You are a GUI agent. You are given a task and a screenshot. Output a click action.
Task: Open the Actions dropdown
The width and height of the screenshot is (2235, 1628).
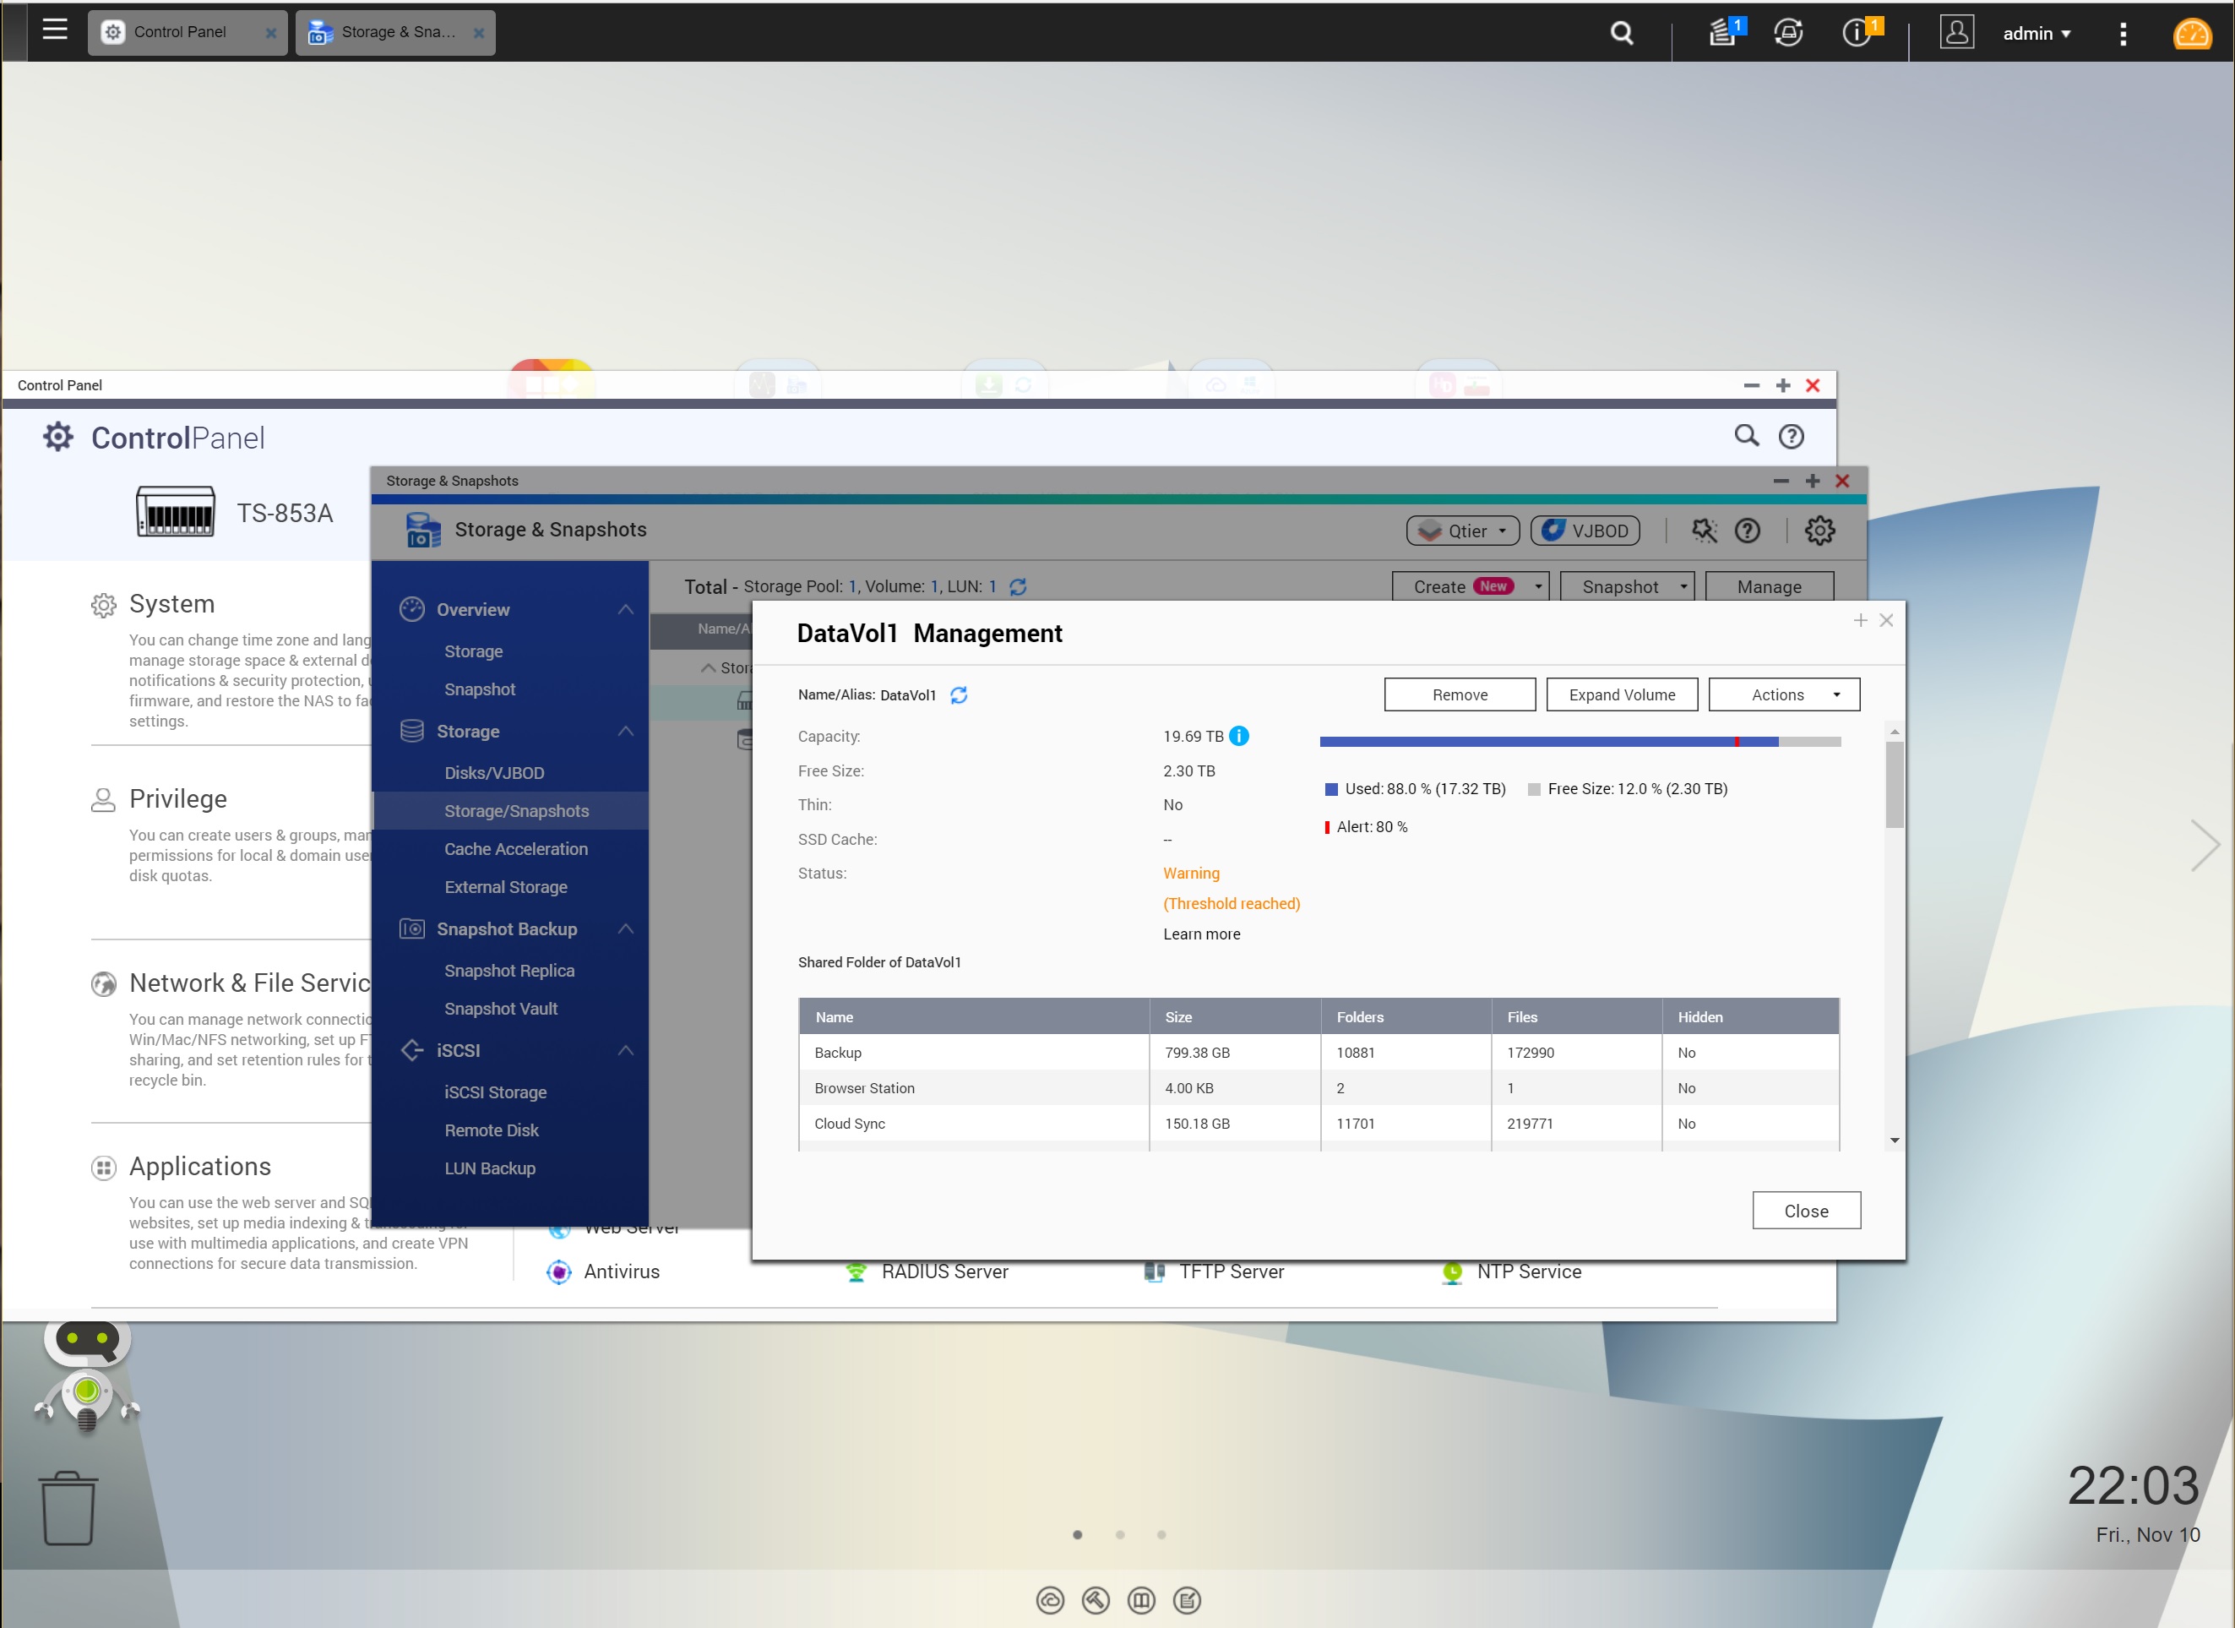(x=1784, y=694)
